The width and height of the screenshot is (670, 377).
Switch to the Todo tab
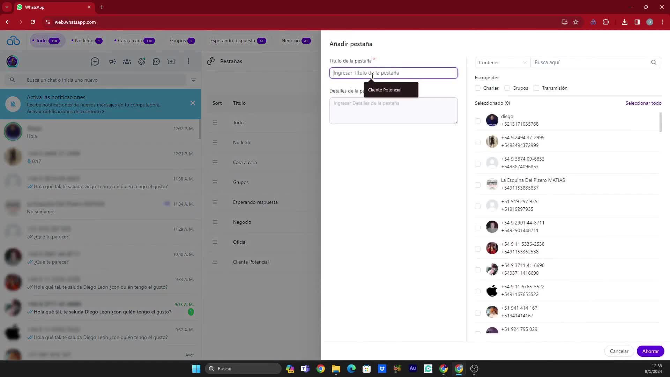click(47, 41)
